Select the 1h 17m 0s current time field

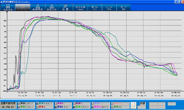tap(8, 107)
